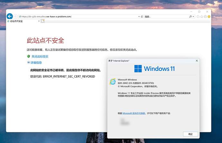This screenshot has width=222, height=143.
Task: Click the 此站点不安全 red heading
Action: tap(45, 40)
